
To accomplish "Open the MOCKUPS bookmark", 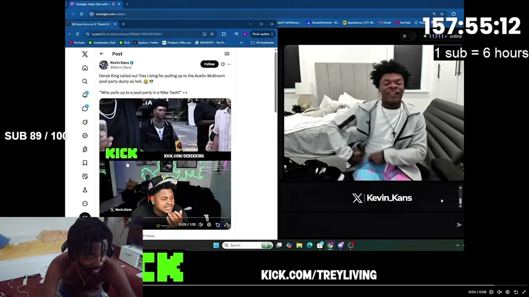I will (x=211, y=42).
